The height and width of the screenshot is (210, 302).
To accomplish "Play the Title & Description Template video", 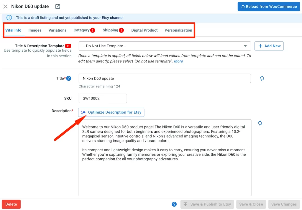I will (x=68, y=46).
